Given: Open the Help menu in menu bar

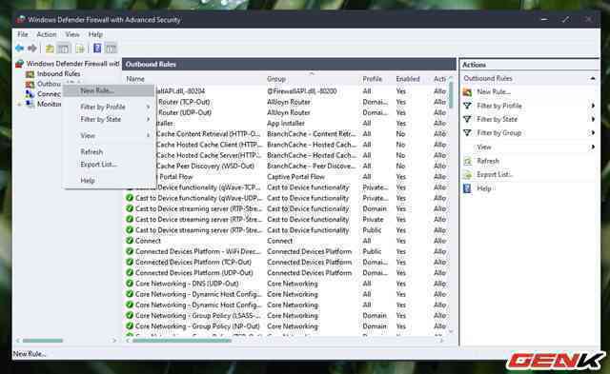Looking at the screenshot, I should pos(95,34).
